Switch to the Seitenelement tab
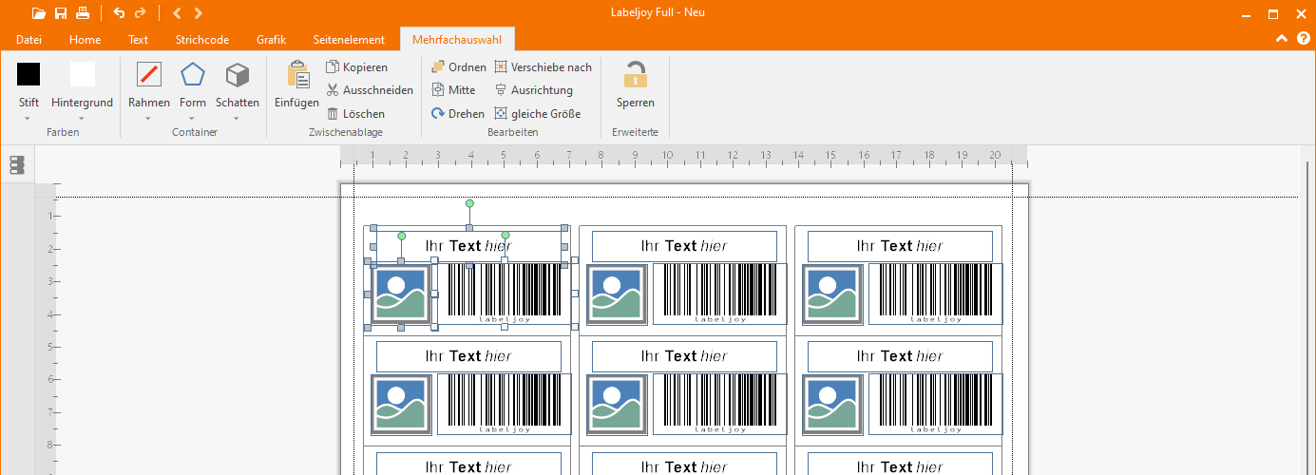Viewport: 1316px width, 475px height. (349, 40)
